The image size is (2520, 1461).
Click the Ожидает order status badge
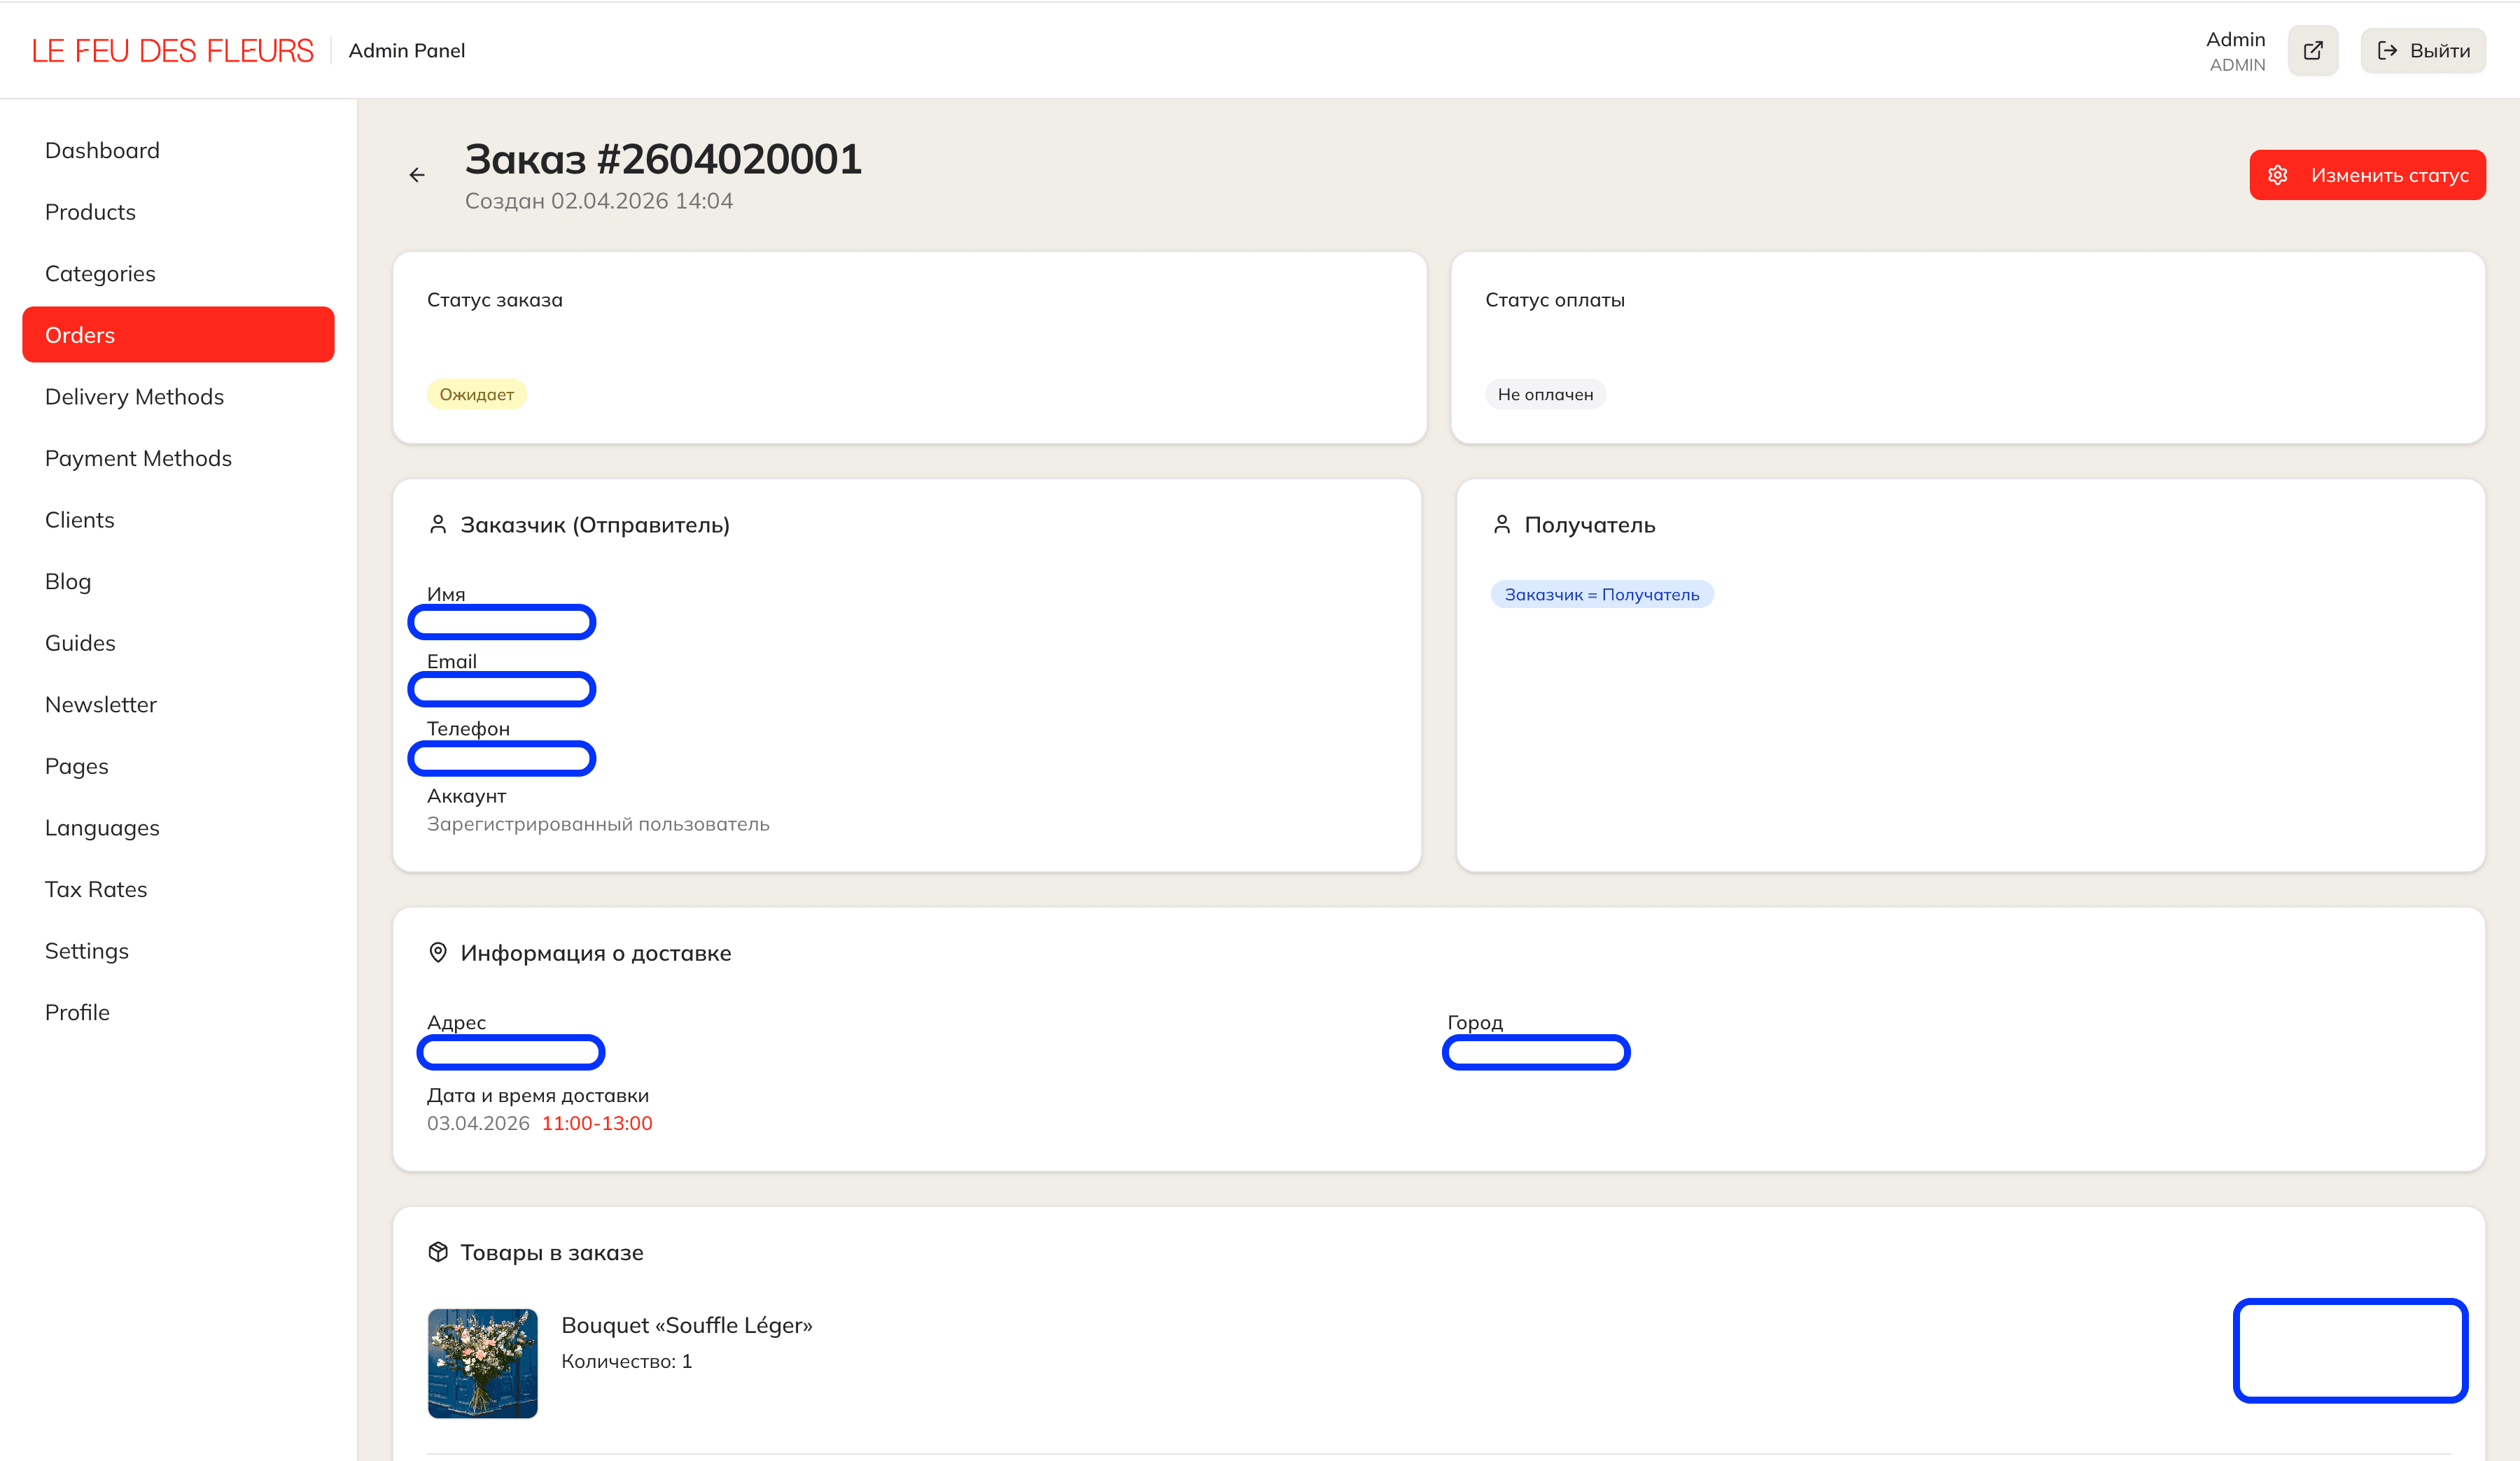pos(476,395)
